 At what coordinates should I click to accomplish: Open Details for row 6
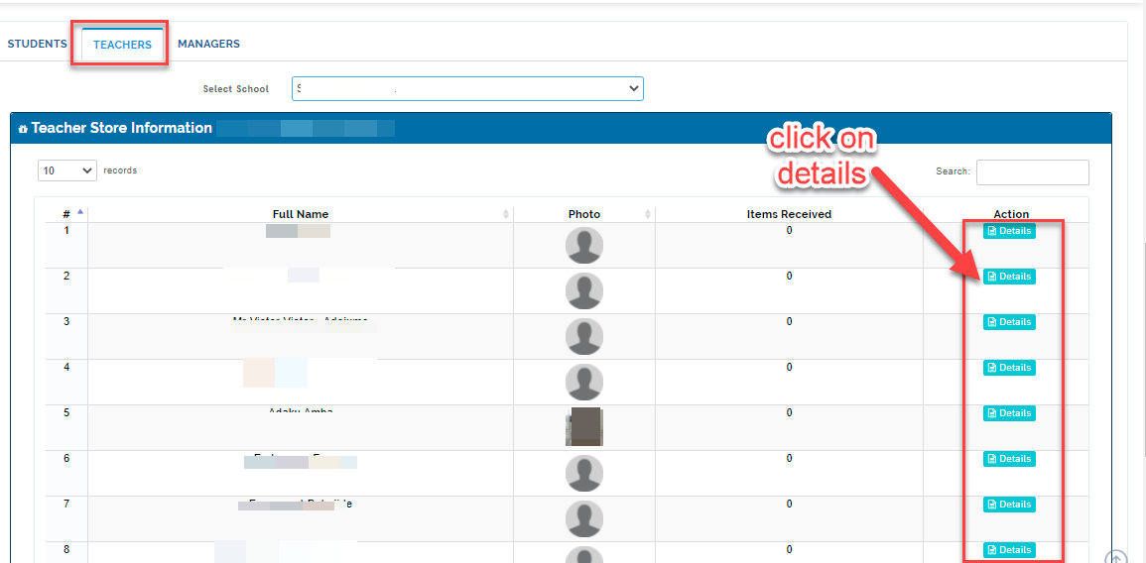pyautogui.click(x=1009, y=459)
